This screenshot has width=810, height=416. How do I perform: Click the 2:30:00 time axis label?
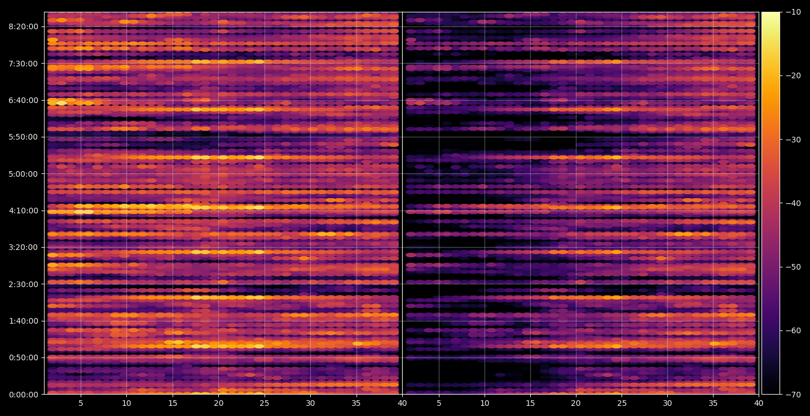click(24, 284)
